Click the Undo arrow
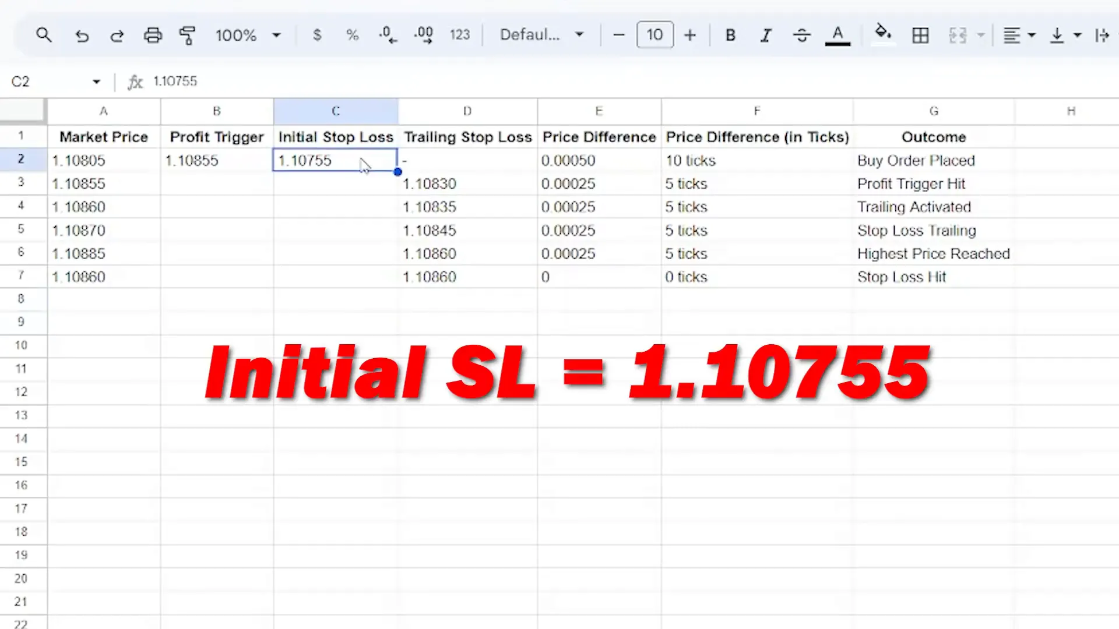1119x629 pixels. 82,36
